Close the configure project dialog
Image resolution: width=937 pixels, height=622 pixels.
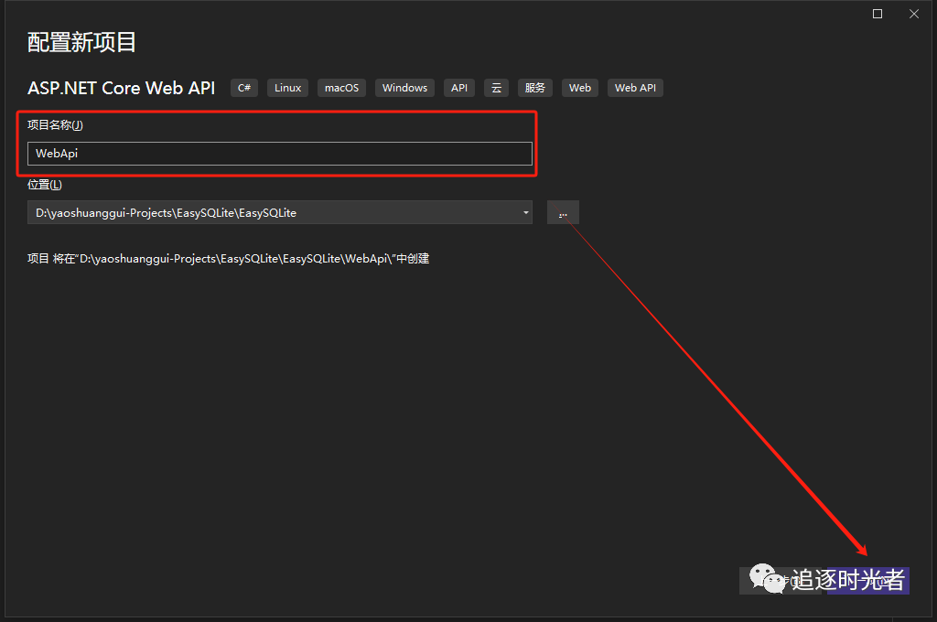pyautogui.click(x=914, y=14)
